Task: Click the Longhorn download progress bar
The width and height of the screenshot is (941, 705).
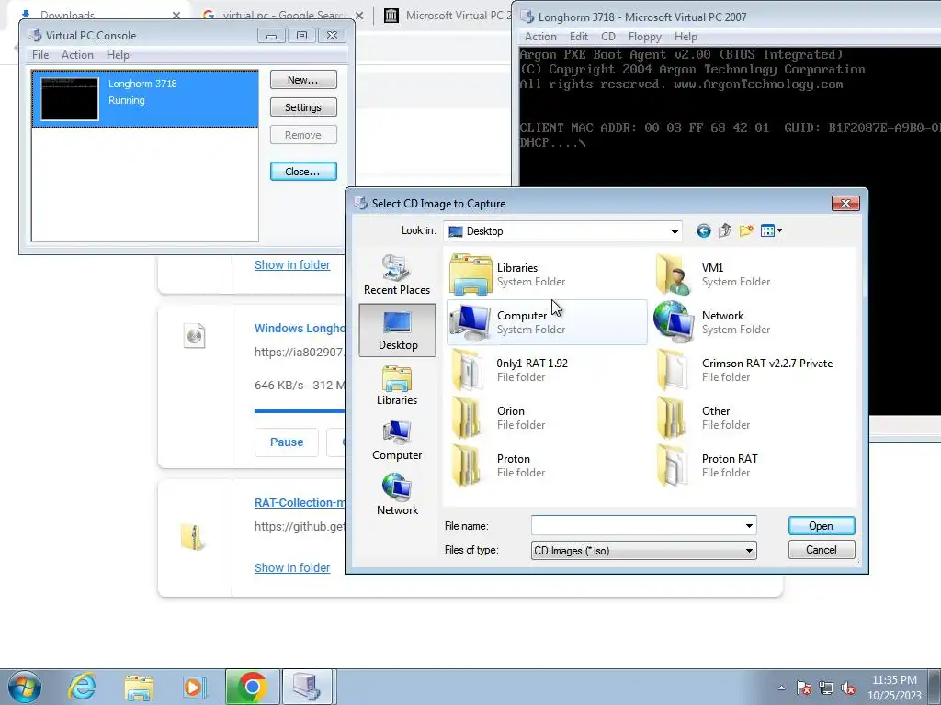Action: pos(300,411)
